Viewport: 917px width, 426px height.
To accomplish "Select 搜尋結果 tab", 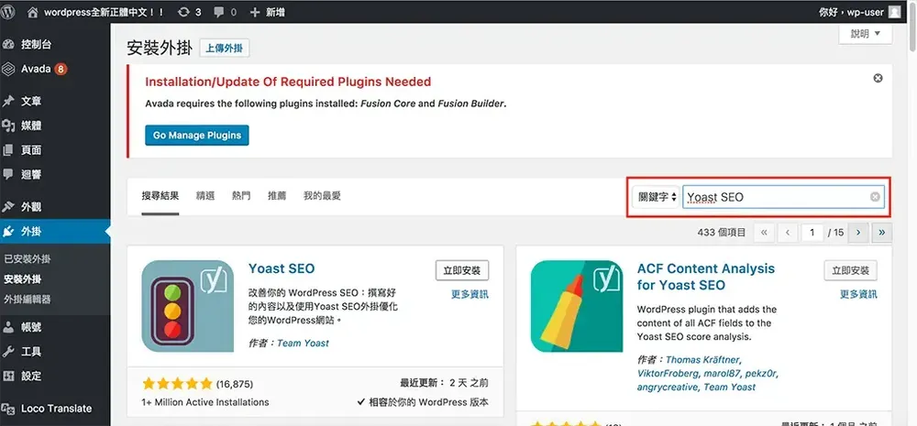I will pyautogui.click(x=160, y=196).
